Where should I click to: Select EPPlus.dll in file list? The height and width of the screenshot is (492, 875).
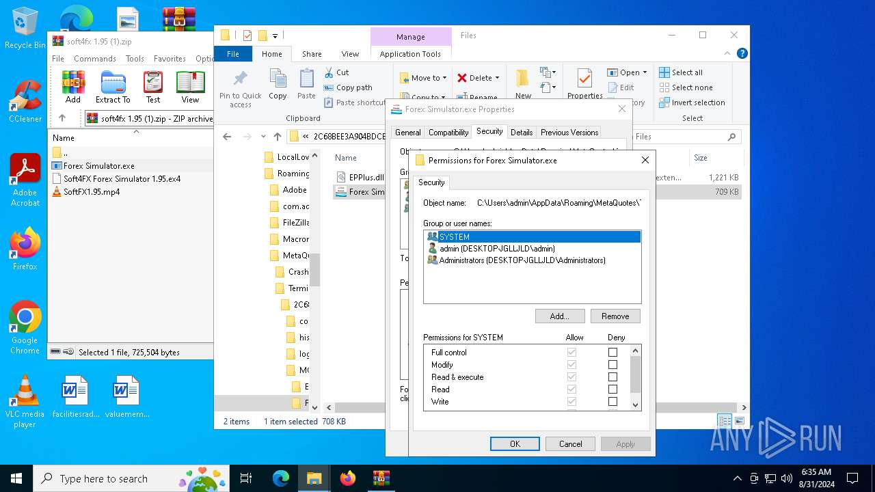(x=361, y=177)
